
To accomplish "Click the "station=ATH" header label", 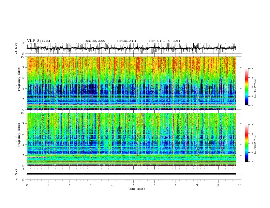I will pos(126,41).
